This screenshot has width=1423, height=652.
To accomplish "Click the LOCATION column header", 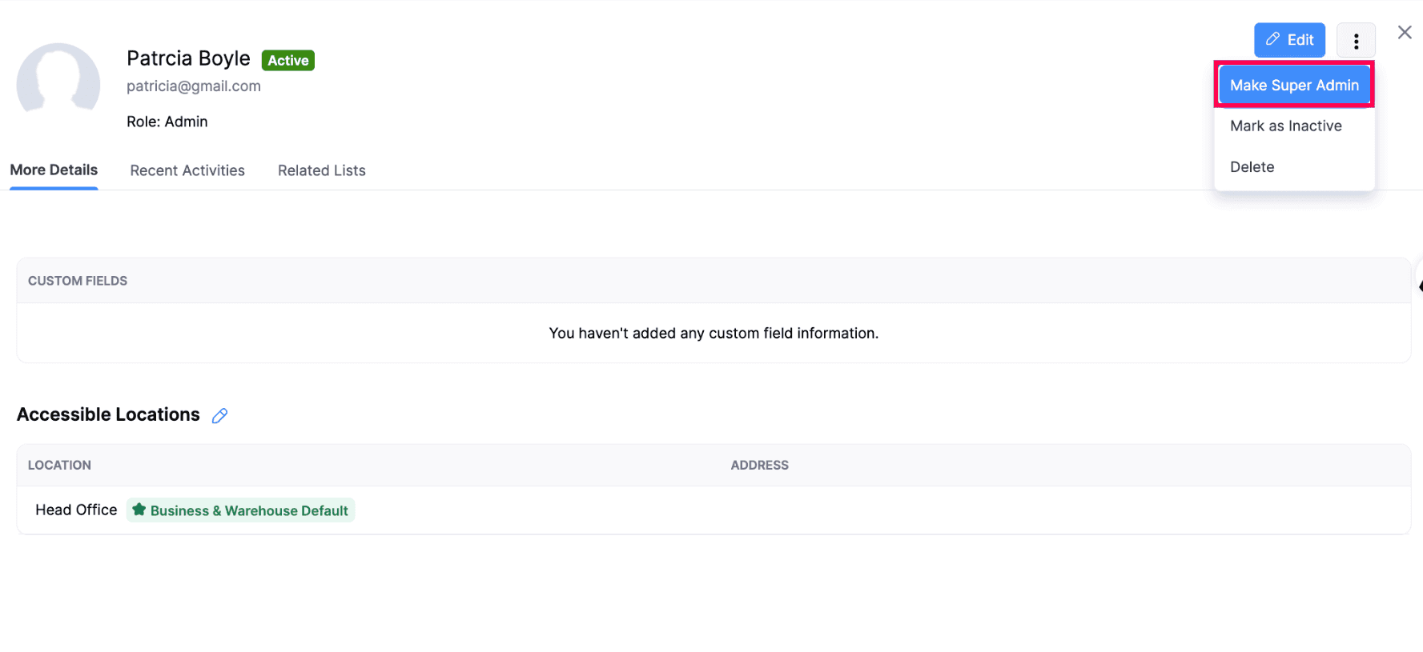I will pos(59,466).
